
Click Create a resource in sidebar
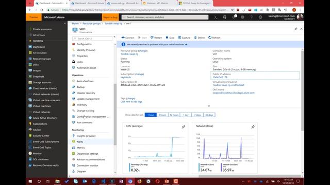42,29
